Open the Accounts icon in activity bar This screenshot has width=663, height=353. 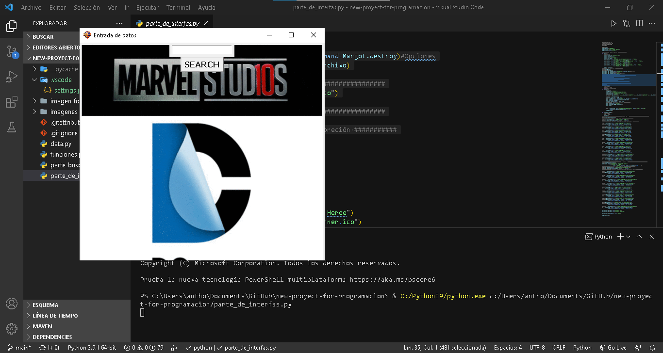point(12,304)
